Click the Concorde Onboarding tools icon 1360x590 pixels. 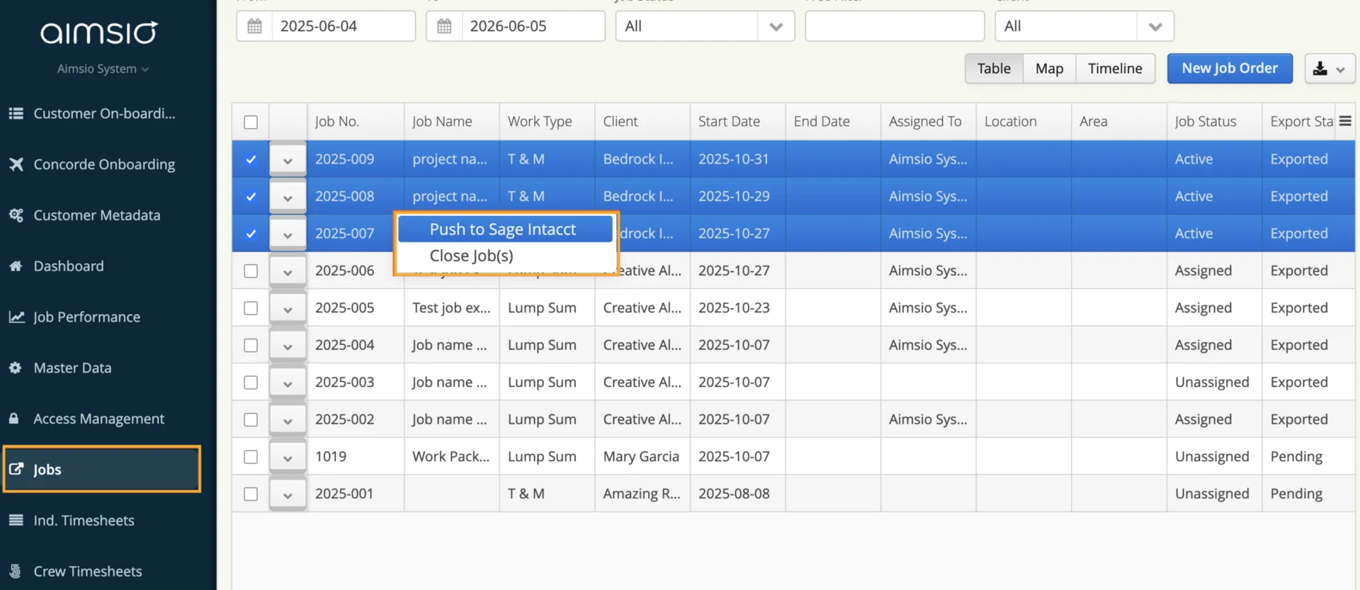16,164
